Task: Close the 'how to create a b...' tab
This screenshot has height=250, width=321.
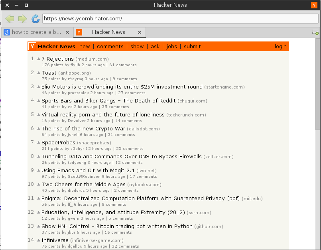Action: click(67, 32)
